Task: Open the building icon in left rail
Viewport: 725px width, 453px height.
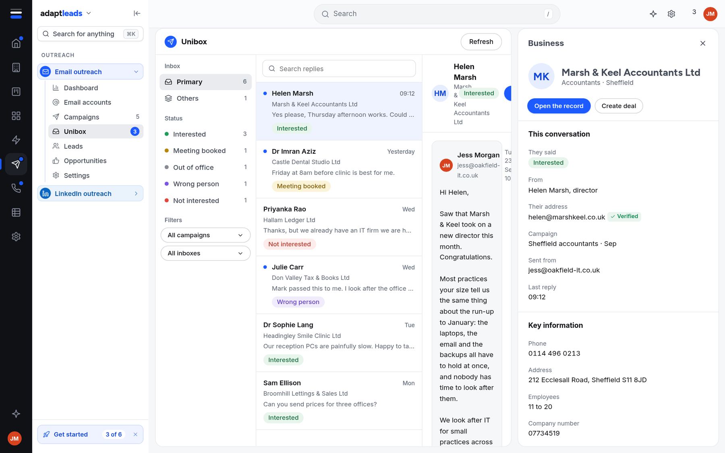Action: 16,67
